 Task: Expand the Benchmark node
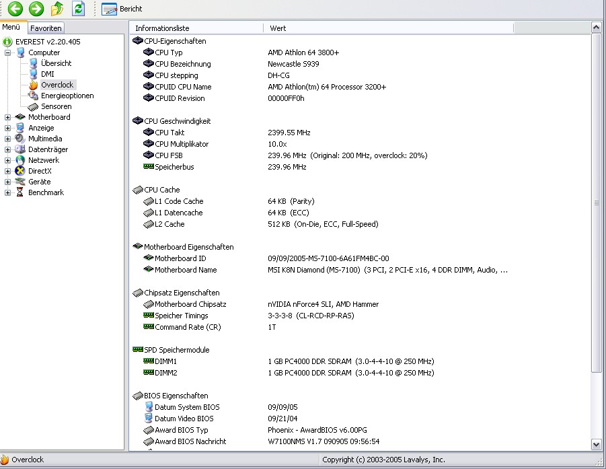[x=7, y=192]
